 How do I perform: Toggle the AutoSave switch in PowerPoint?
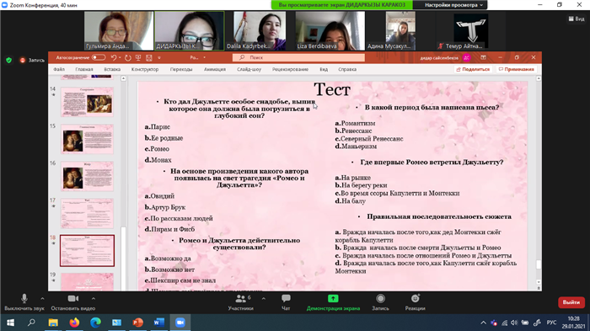point(99,57)
